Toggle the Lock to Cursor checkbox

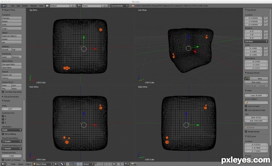pyautogui.click(x=246, y=106)
